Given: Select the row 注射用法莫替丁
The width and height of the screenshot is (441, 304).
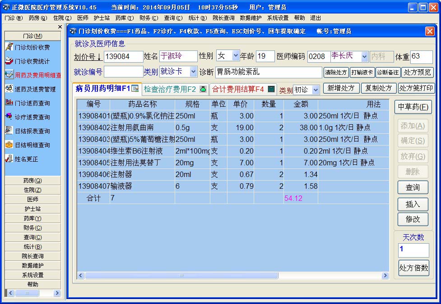Looking at the screenshot, I should (233, 163).
